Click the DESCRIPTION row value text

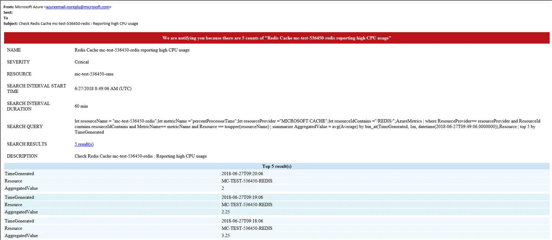pyautogui.click(x=141, y=156)
